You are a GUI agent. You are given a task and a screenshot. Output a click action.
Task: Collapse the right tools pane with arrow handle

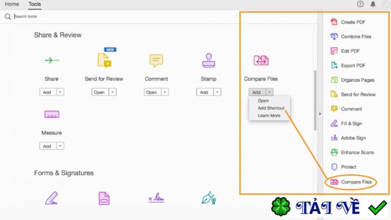coord(320,114)
